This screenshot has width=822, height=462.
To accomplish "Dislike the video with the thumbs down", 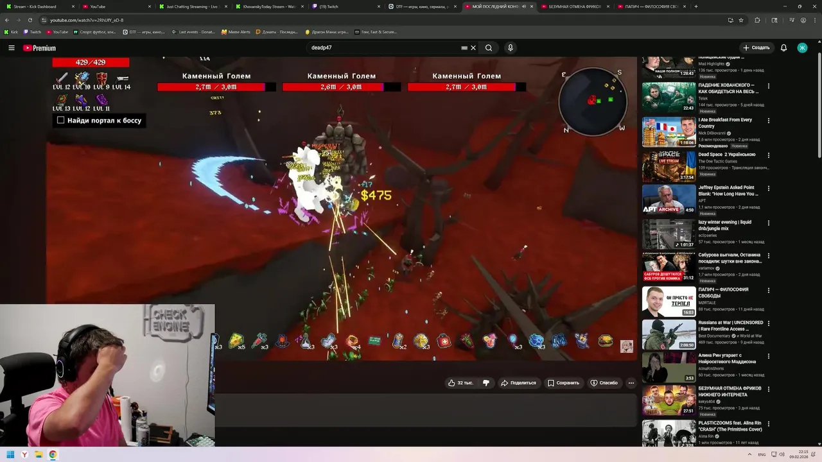I will pos(486,382).
